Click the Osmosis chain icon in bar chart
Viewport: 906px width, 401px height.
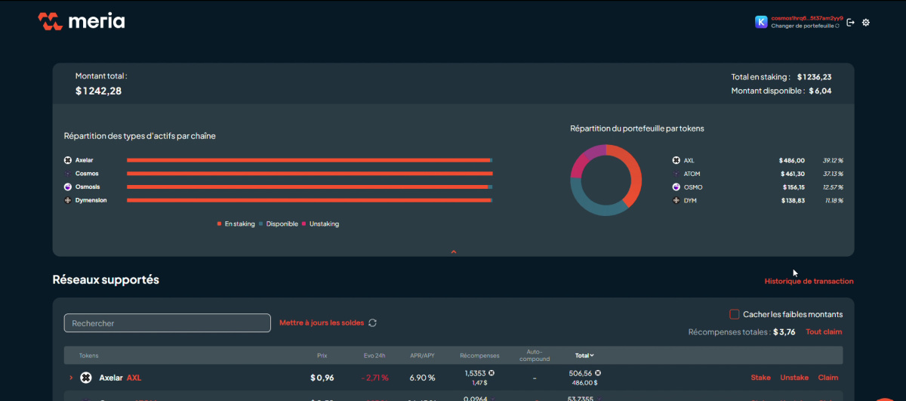coord(68,187)
